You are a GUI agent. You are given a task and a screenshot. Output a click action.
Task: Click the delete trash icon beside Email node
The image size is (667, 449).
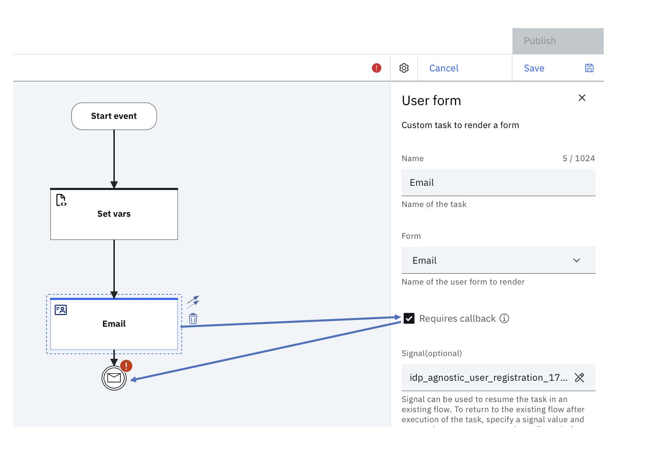[x=193, y=318]
